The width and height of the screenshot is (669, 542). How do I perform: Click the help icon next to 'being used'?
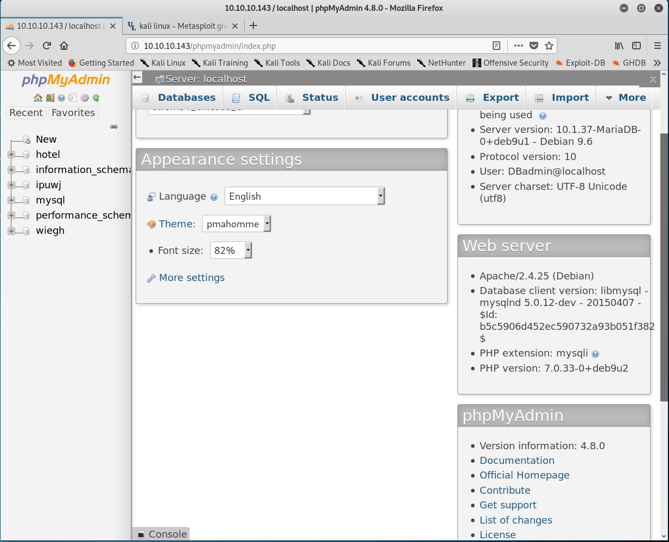pos(543,116)
